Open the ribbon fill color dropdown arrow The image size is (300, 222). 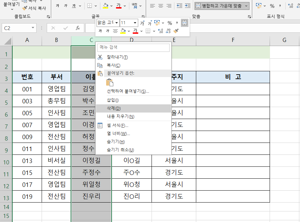pyautogui.click(x=112, y=6)
